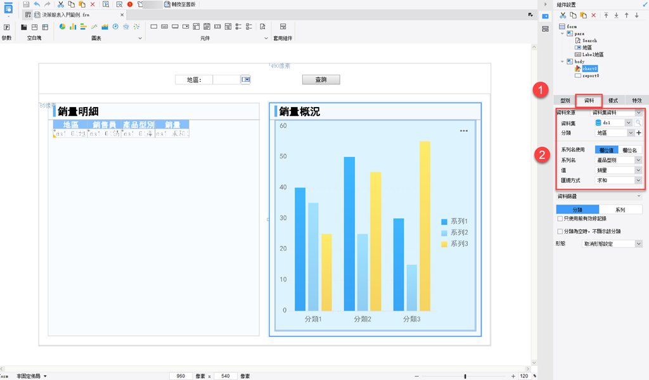The image size is (649, 380).
Task: Insert a gauge chart component
Action: (x=115, y=27)
